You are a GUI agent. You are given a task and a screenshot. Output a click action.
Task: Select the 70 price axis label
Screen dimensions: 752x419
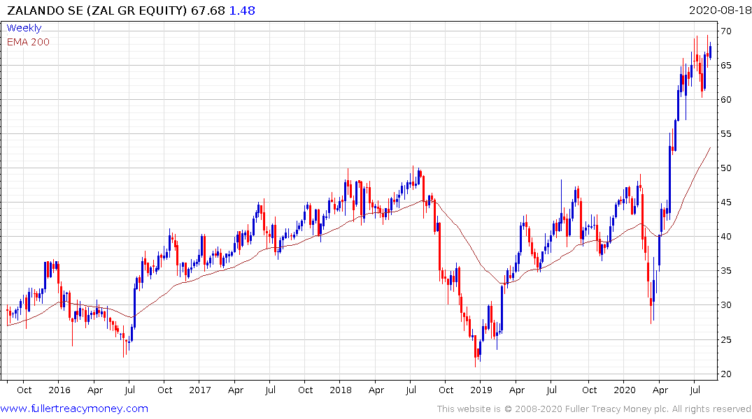pyautogui.click(x=725, y=31)
